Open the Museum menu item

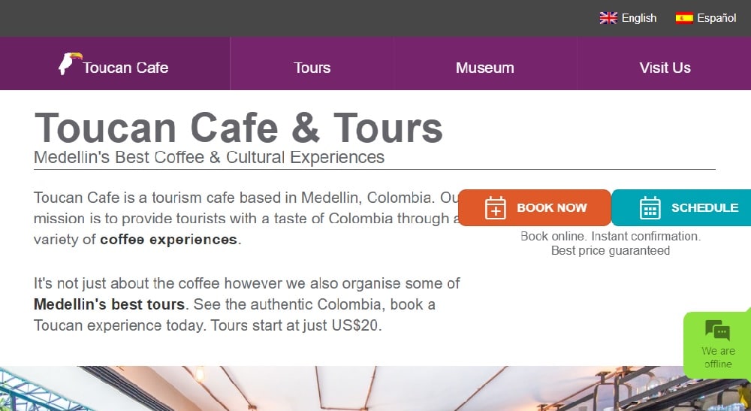point(484,68)
